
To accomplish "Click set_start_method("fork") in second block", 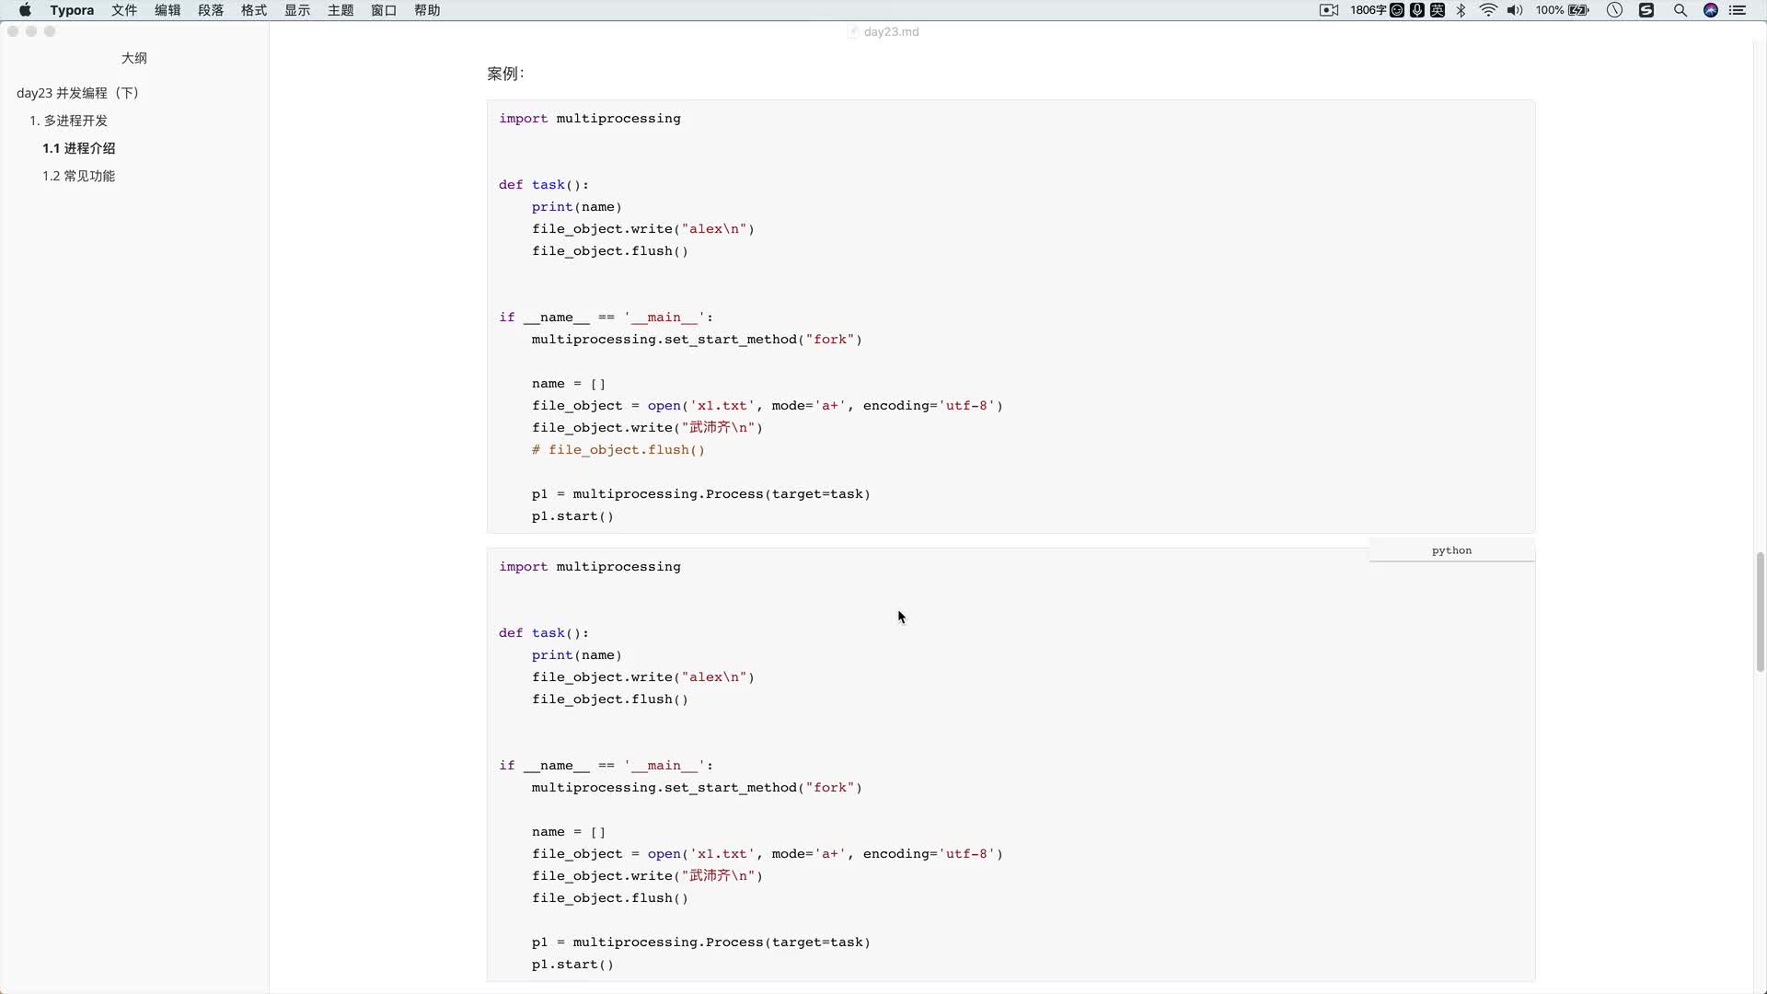I will [697, 788].
